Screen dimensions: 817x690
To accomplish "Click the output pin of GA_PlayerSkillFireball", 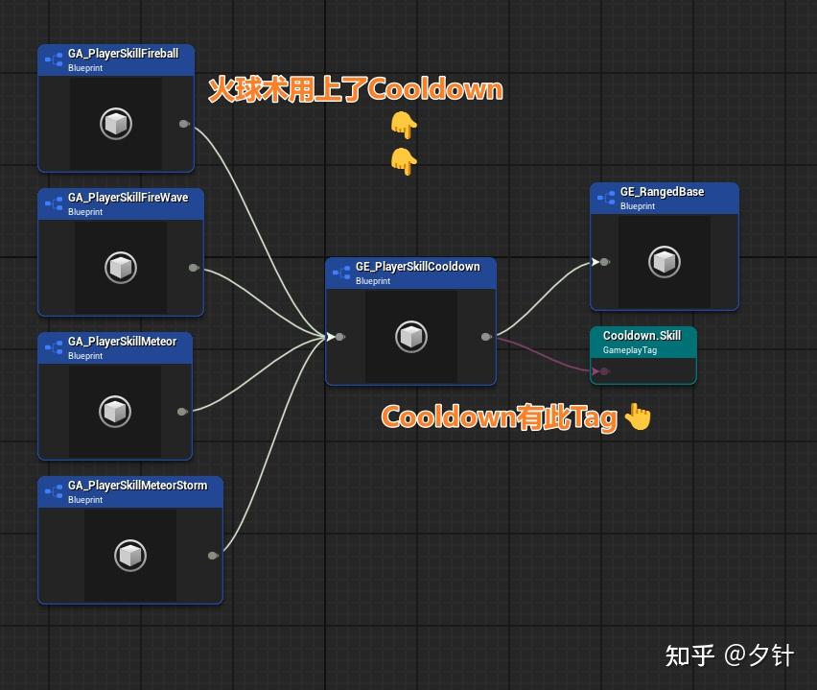I will [184, 124].
